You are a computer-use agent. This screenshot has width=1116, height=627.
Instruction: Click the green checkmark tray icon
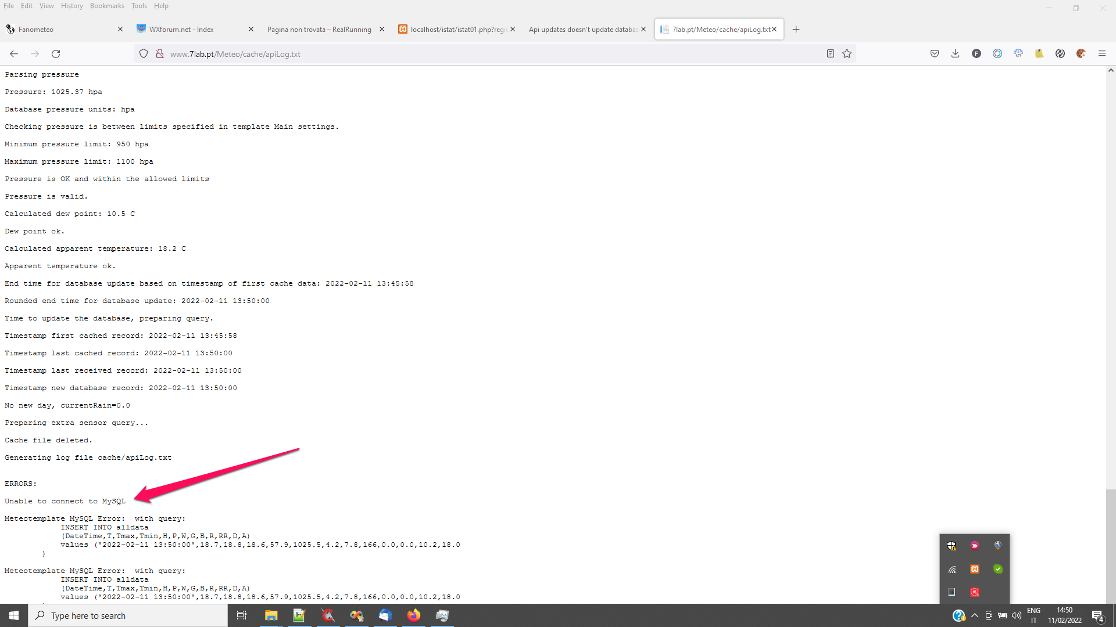998,570
